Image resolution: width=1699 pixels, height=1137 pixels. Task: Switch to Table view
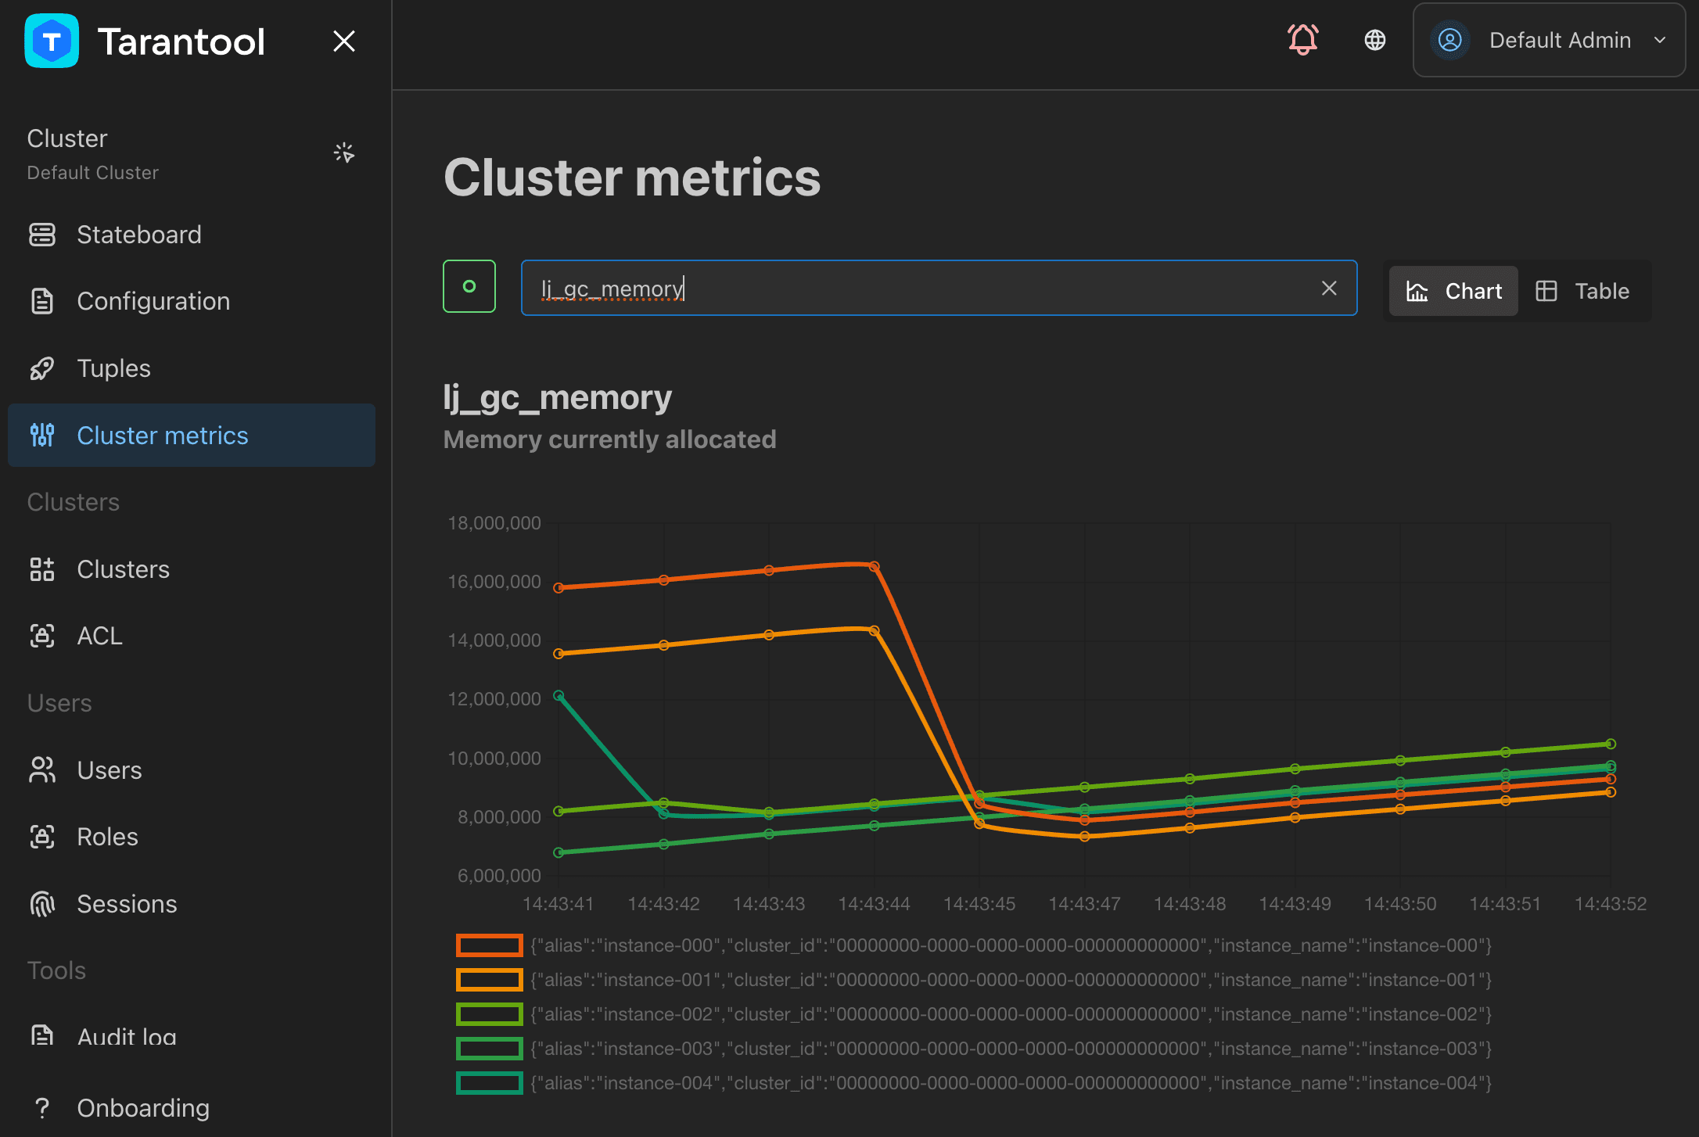coord(1583,291)
